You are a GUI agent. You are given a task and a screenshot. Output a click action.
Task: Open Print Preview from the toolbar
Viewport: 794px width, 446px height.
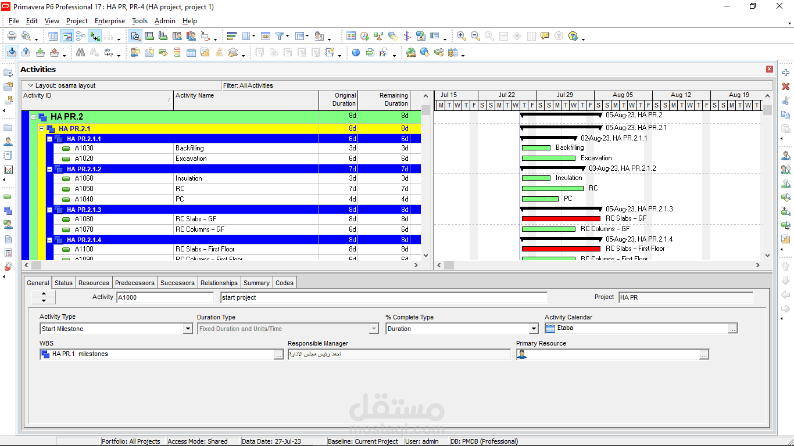pos(26,36)
